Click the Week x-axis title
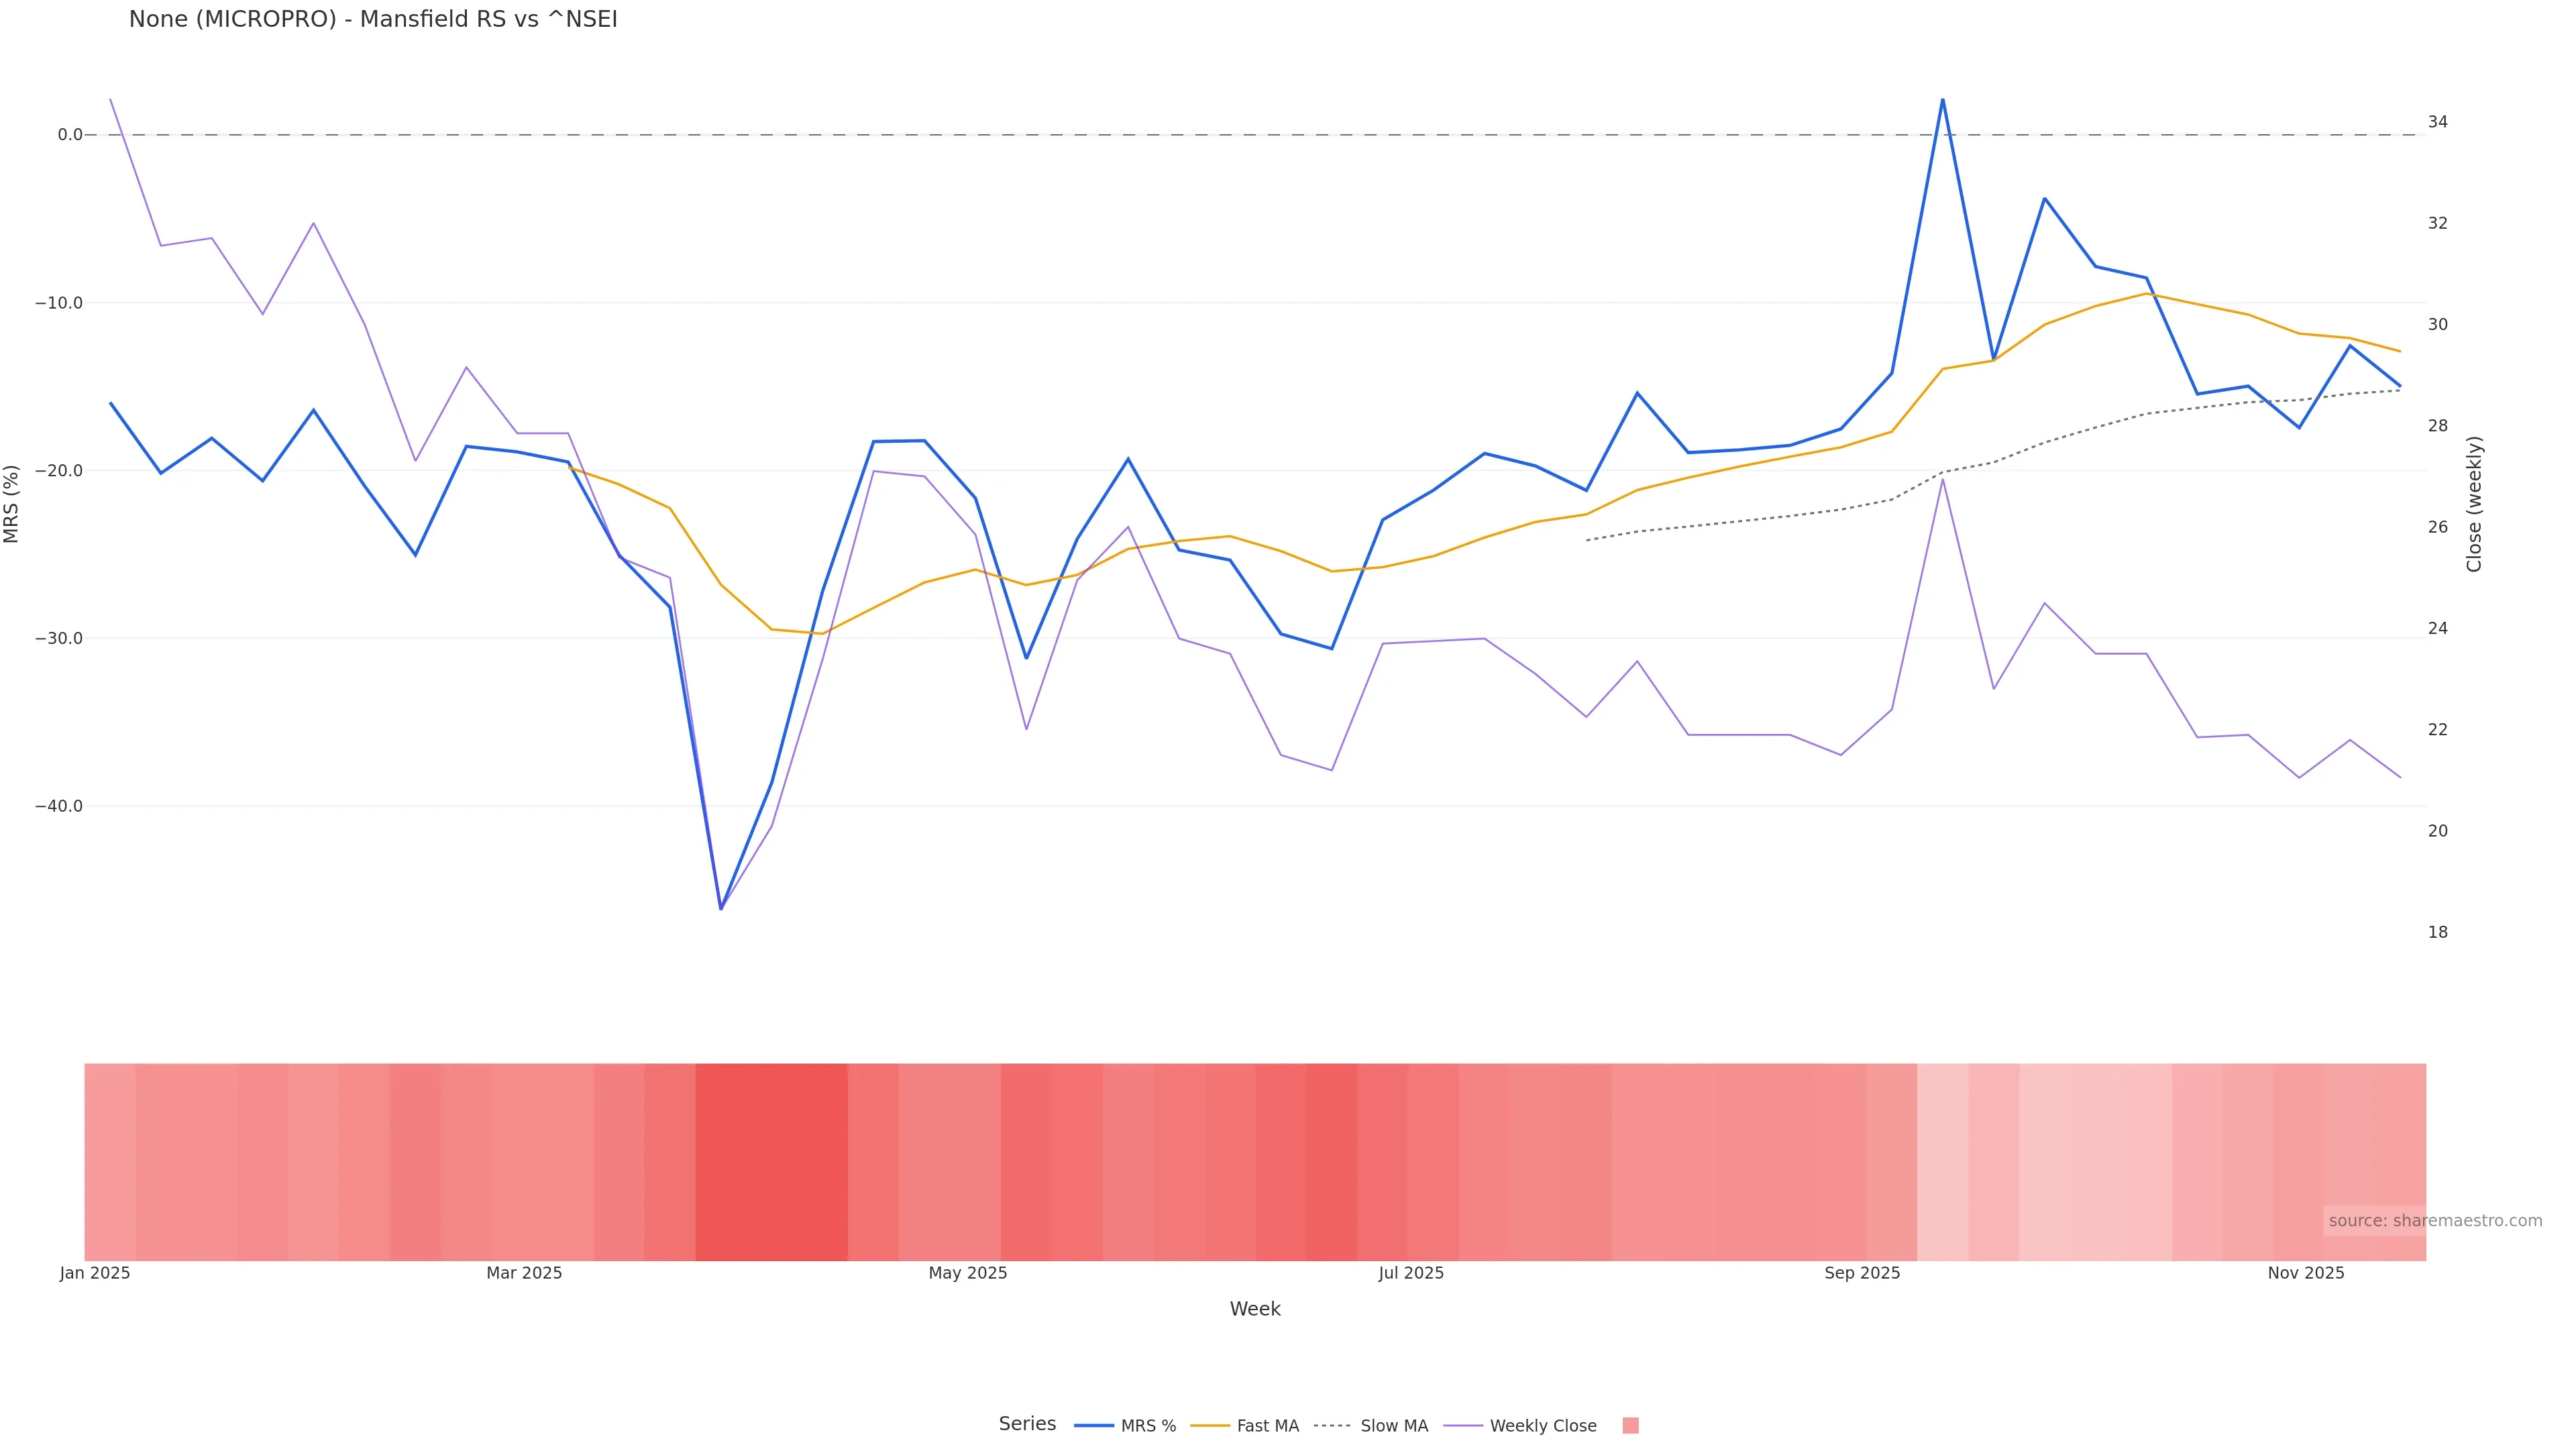The height and width of the screenshot is (1449, 2576). pyautogui.click(x=1255, y=1309)
